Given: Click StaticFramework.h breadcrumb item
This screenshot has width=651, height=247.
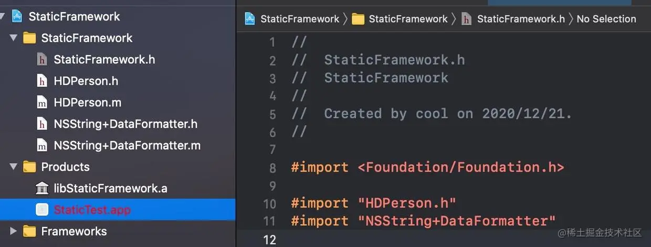Looking at the screenshot, I should coord(520,19).
